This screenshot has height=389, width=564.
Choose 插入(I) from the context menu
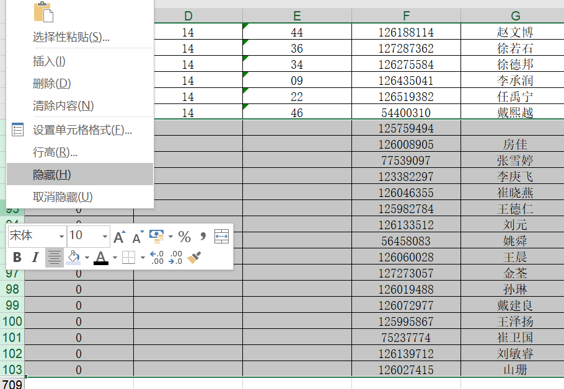[x=80, y=61]
